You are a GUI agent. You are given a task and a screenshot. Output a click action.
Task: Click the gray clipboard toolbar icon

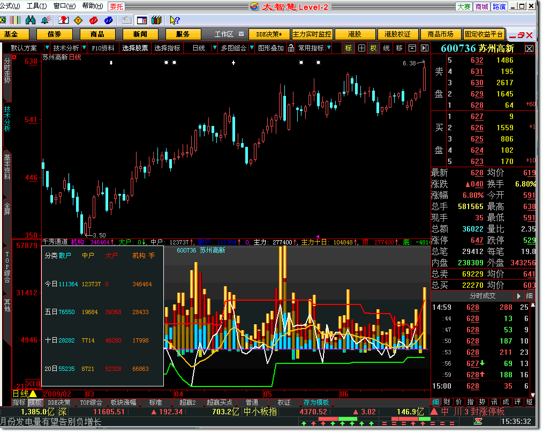point(127,20)
